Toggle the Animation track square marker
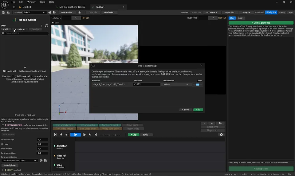295x176 pixels. (x=55, y=146)
